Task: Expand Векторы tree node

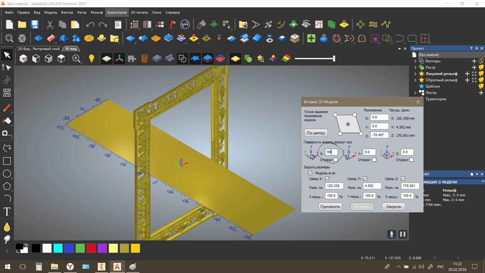Action: [416, 61]
